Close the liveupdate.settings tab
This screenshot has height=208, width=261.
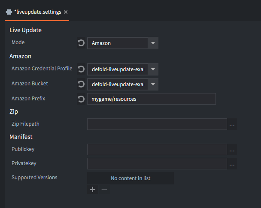tap(66, 12)
